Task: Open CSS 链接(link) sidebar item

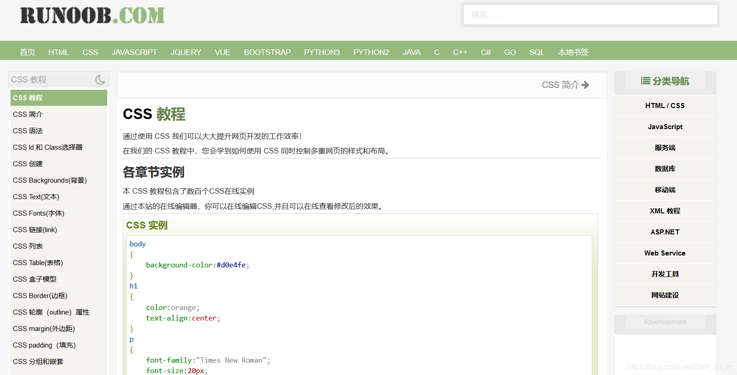Action: [x=59, y=230]
